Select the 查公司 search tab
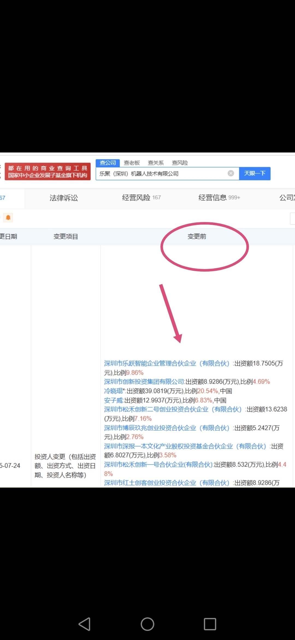295x640 pixels. click(108, 163)
